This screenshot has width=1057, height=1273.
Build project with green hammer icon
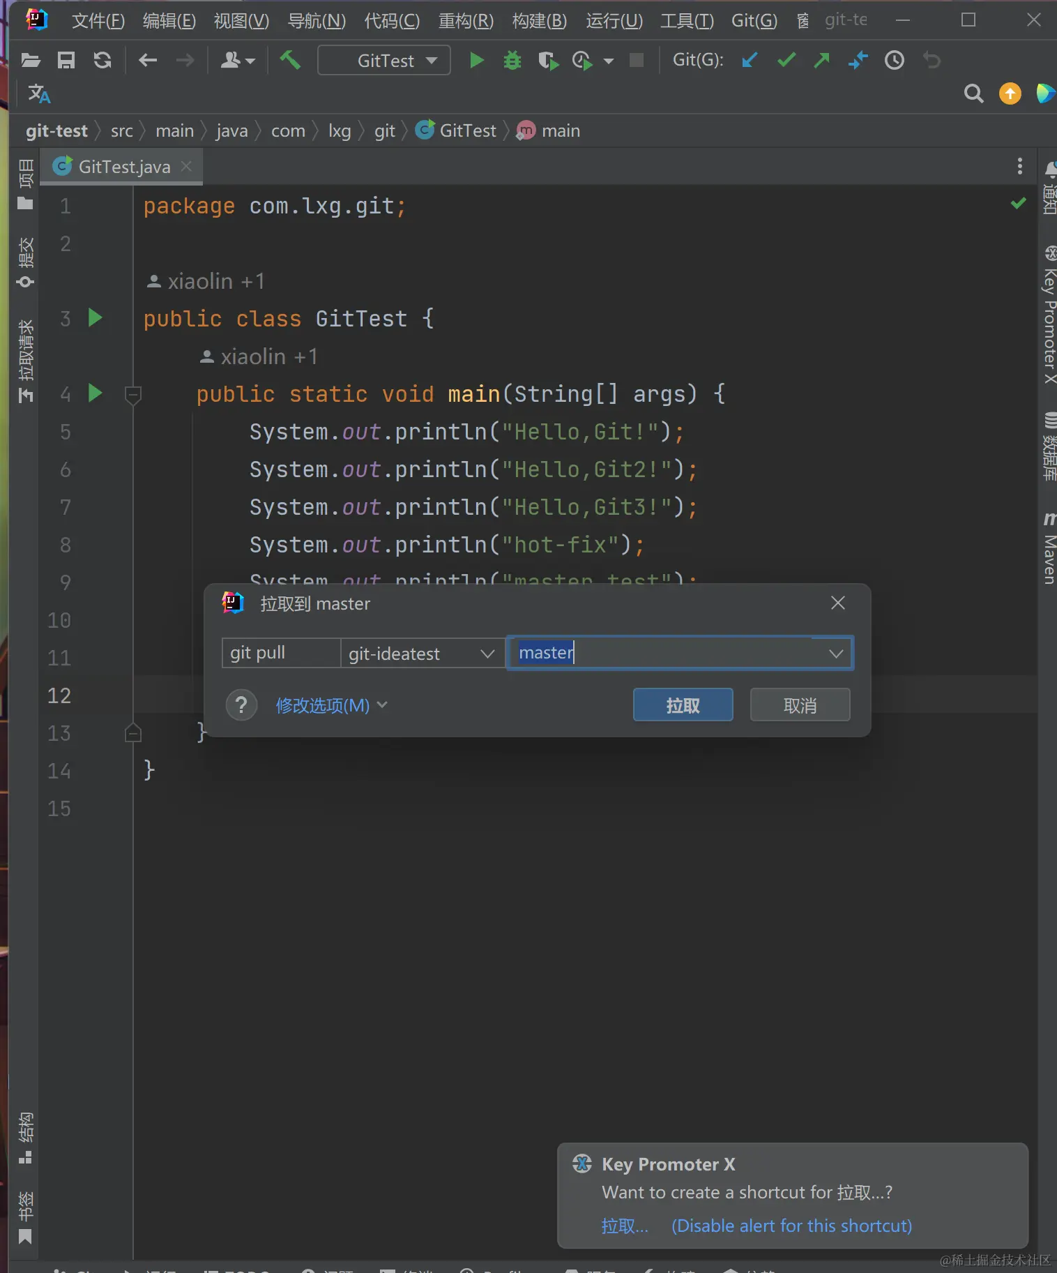coord(289,61)
